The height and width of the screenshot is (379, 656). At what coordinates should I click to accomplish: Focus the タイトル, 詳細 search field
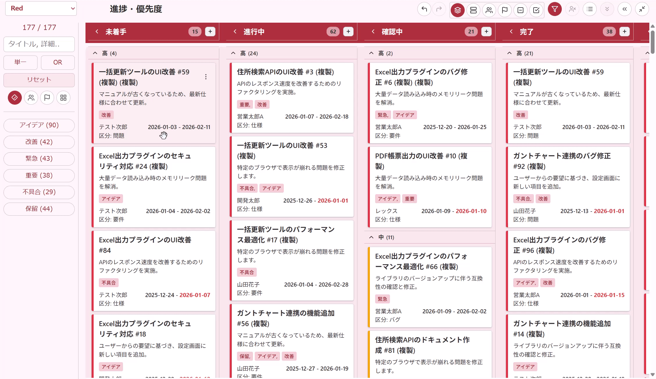[39, 44]
